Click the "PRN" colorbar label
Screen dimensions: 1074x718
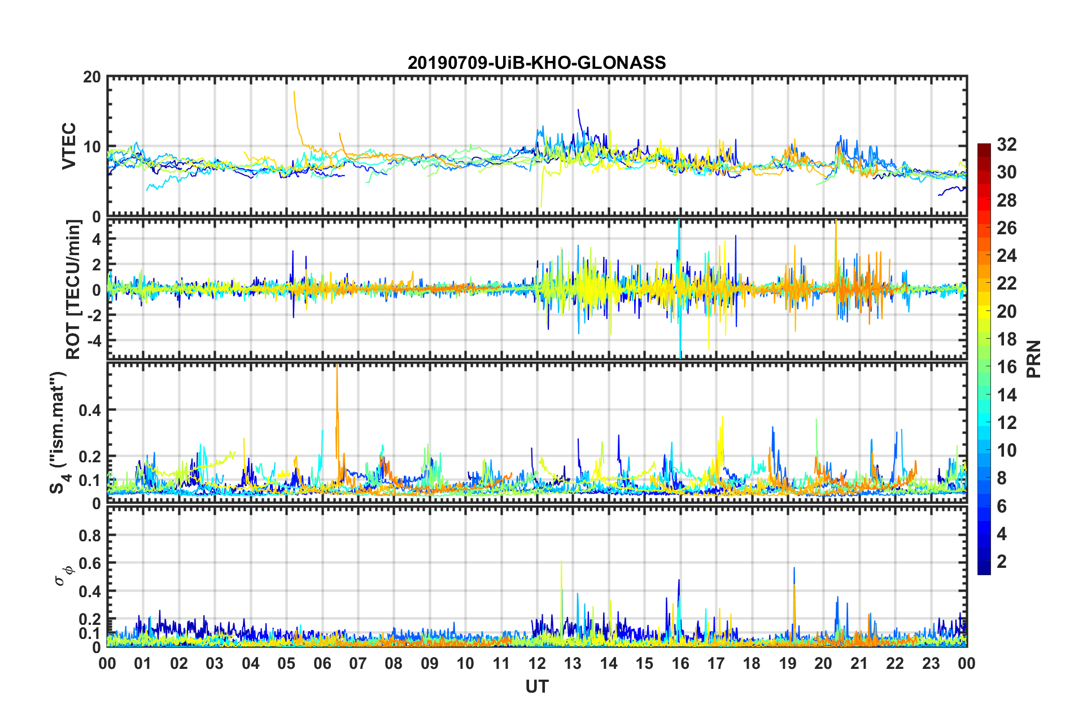click(x=1033, y=359)
